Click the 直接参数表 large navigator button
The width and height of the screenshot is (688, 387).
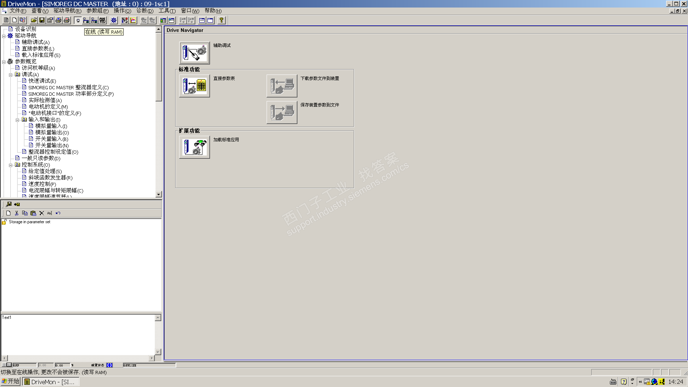click(195, 86)
